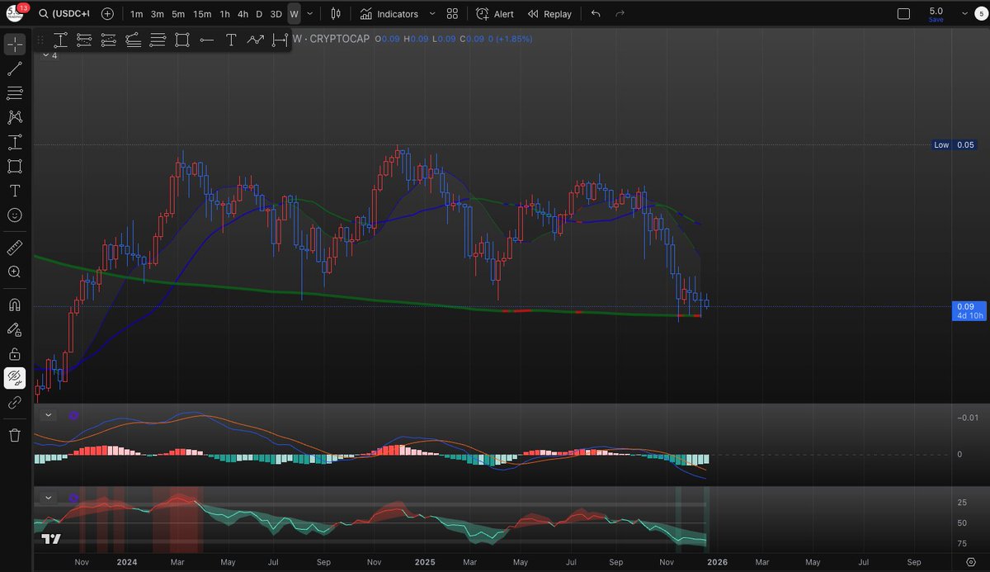Open the indicator templates grid icon
The height and width of the screenshot is (572, 990).
pyautogui.click(x=452, y=14)
